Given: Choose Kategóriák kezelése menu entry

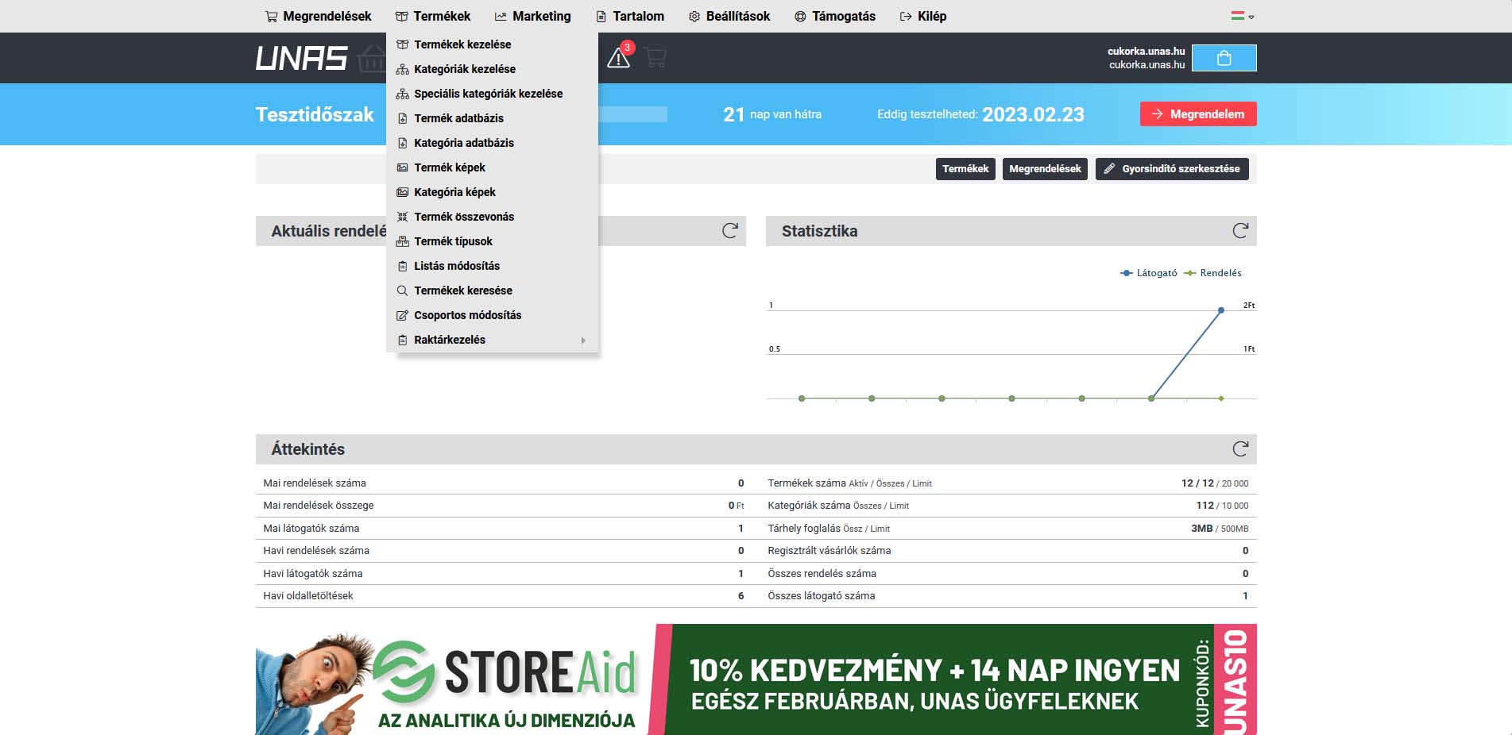Looking at the screenshot, I should (x=465, y=69).
